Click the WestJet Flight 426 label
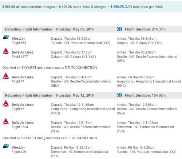 click(19, 150)
